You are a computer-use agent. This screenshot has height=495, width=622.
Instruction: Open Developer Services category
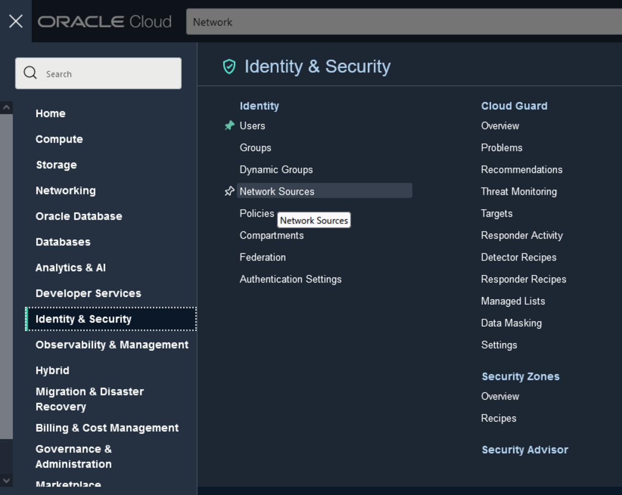[88, 293]
